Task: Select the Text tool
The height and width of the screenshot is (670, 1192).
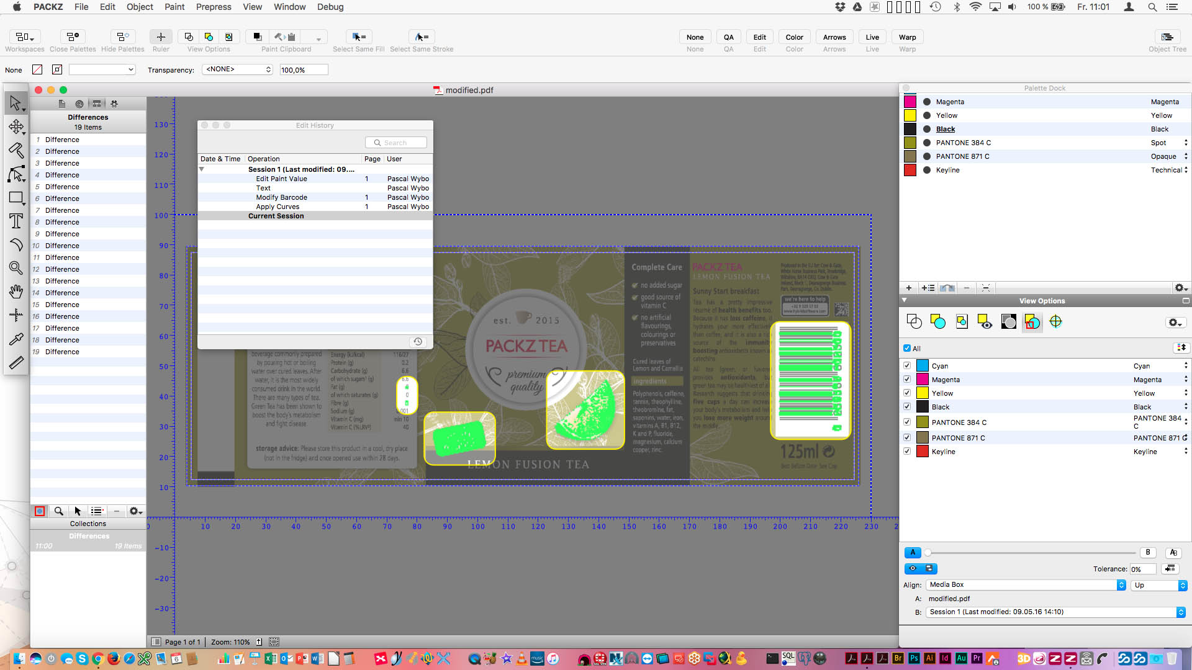Action: [x=16, y=221]
